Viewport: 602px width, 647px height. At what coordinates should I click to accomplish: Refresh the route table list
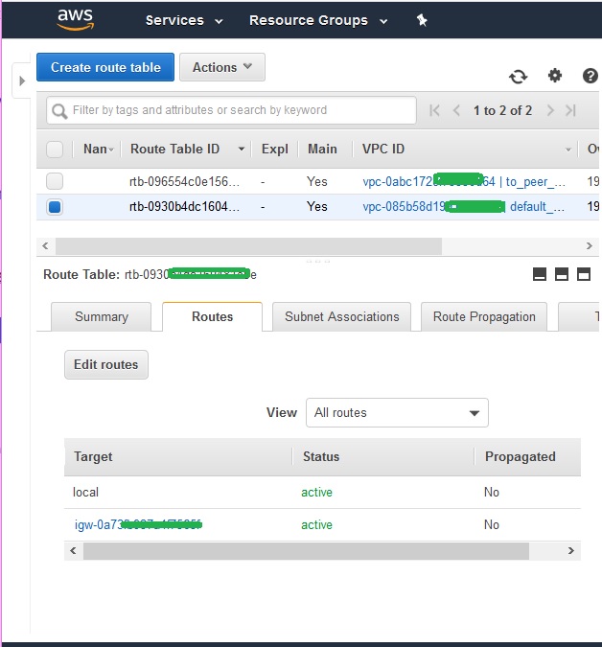click(x=519, y=77)
